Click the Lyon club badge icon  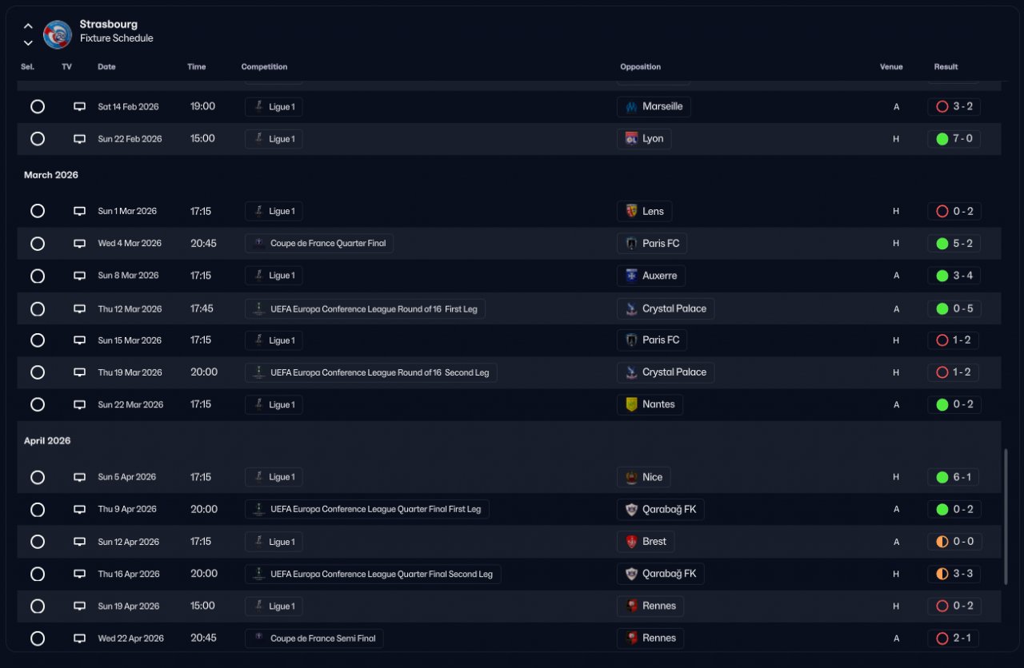(x=631, y=139)
